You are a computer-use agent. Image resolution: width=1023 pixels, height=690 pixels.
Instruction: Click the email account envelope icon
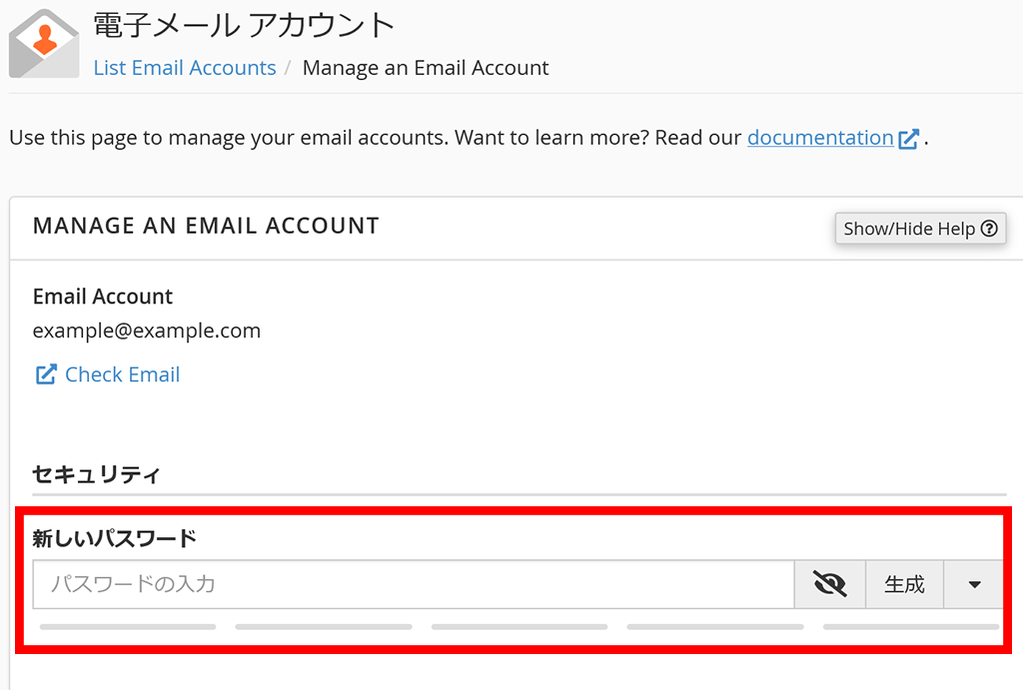(43, 45)
